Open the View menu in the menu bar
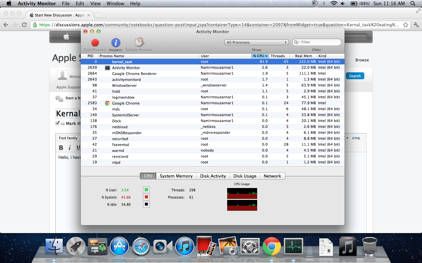Image resolution: width=422 pixels, height=263 pixels. point(95,4)
